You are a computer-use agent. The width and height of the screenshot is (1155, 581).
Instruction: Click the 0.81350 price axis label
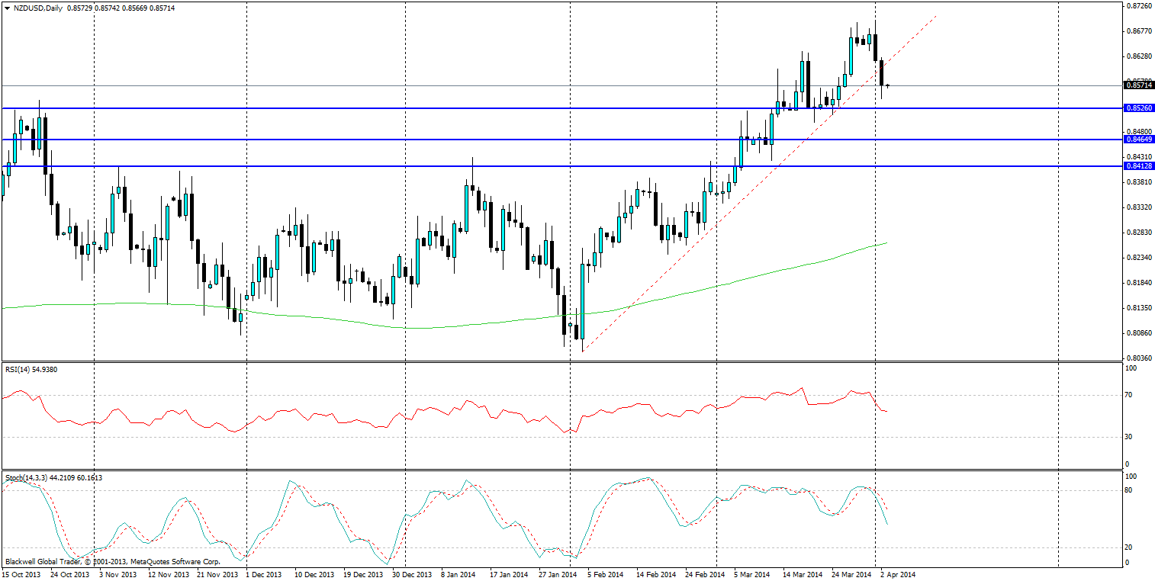pos(1138,308)
